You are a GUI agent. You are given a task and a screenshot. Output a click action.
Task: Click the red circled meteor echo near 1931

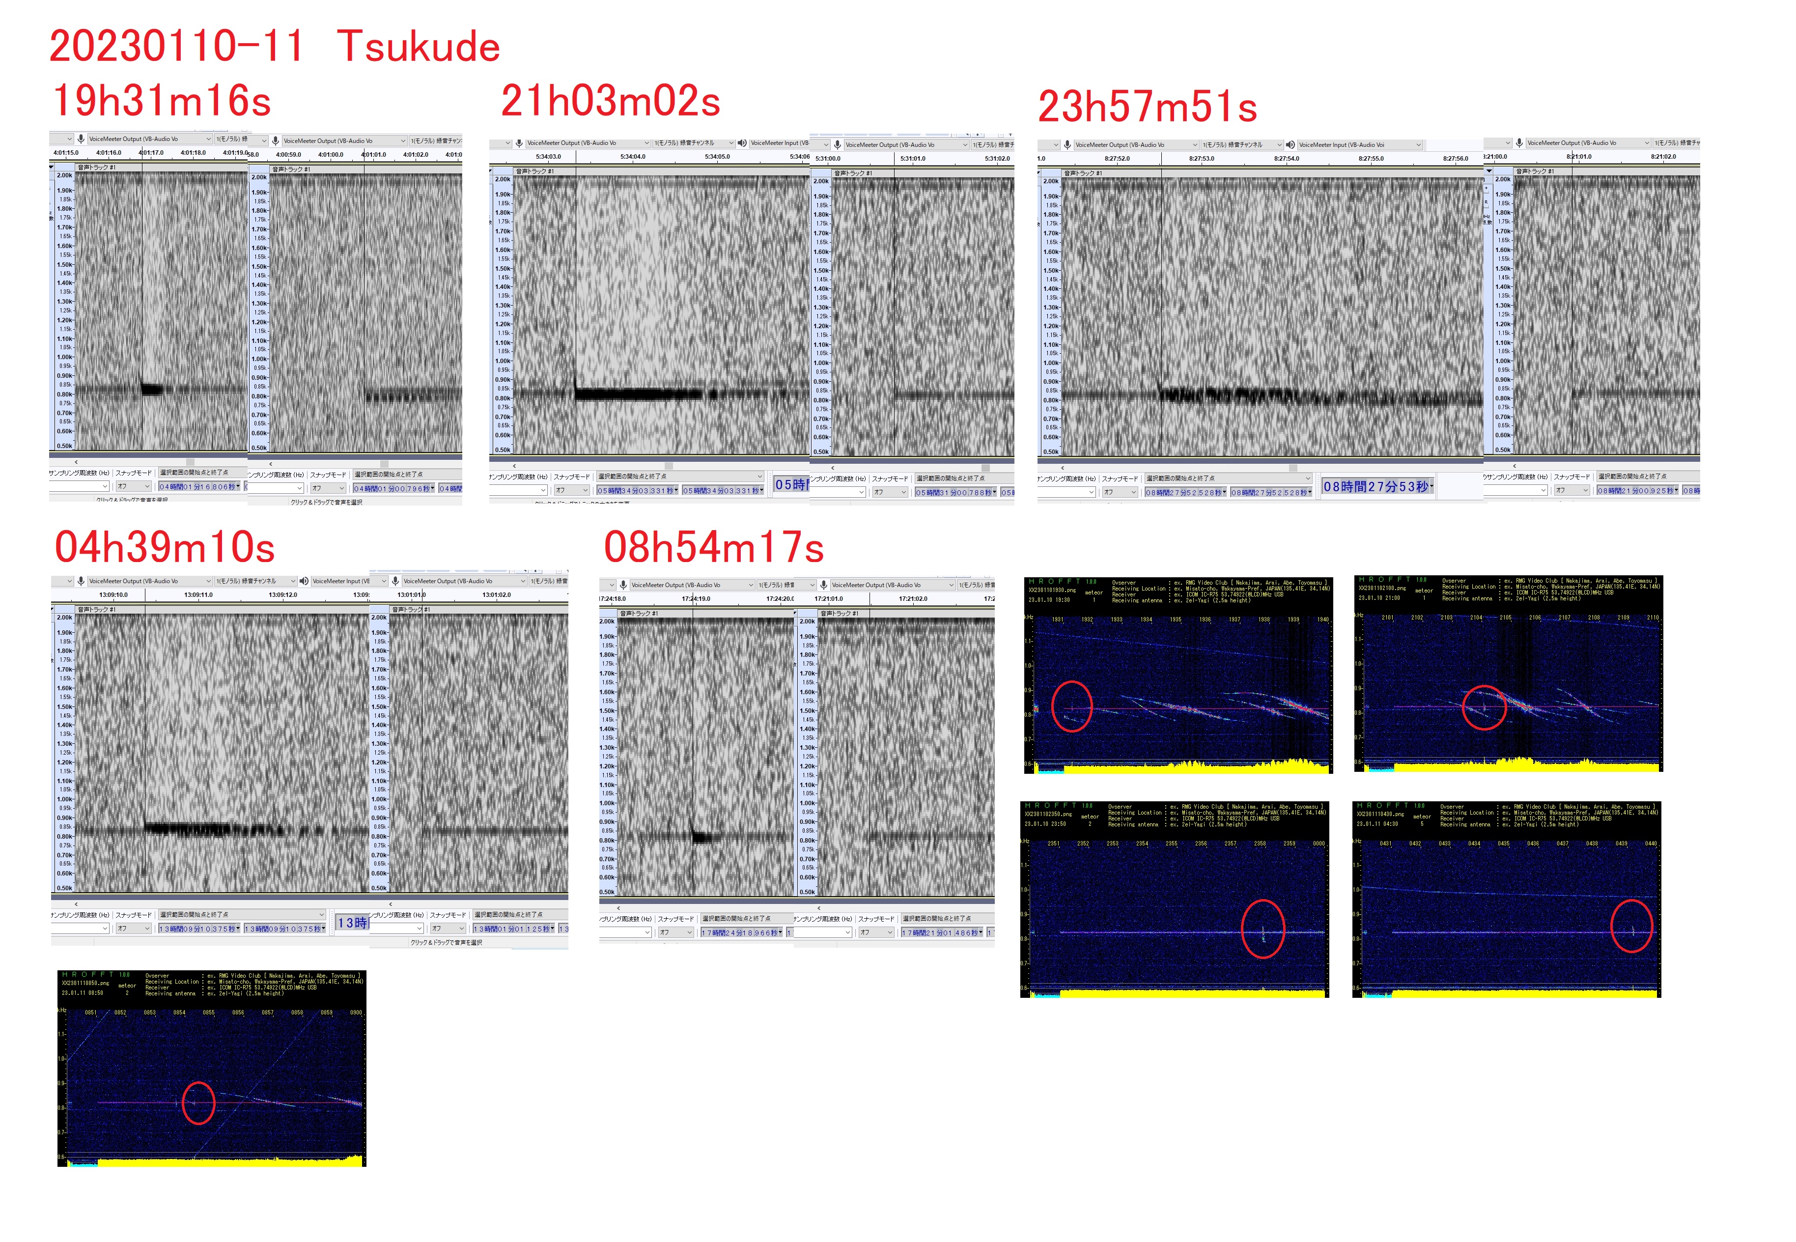(1071, 706)
